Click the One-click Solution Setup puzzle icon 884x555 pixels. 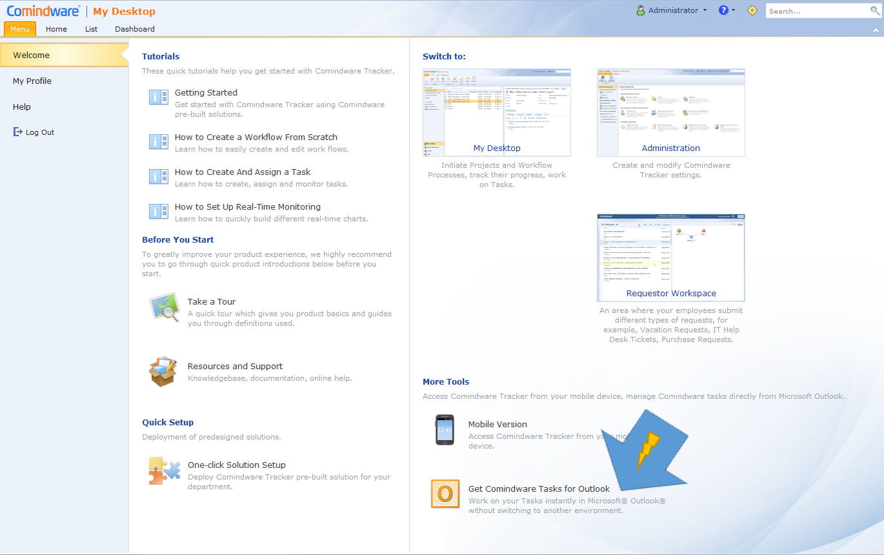coord(164,470)
